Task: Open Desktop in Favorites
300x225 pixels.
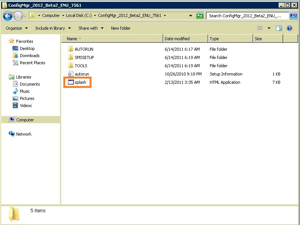Action: pos(27,48)
